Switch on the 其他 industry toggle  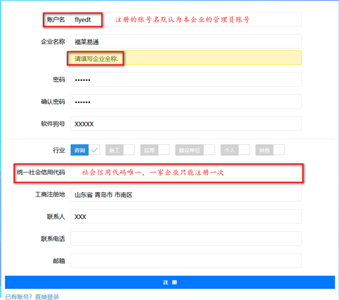point(270,150)
